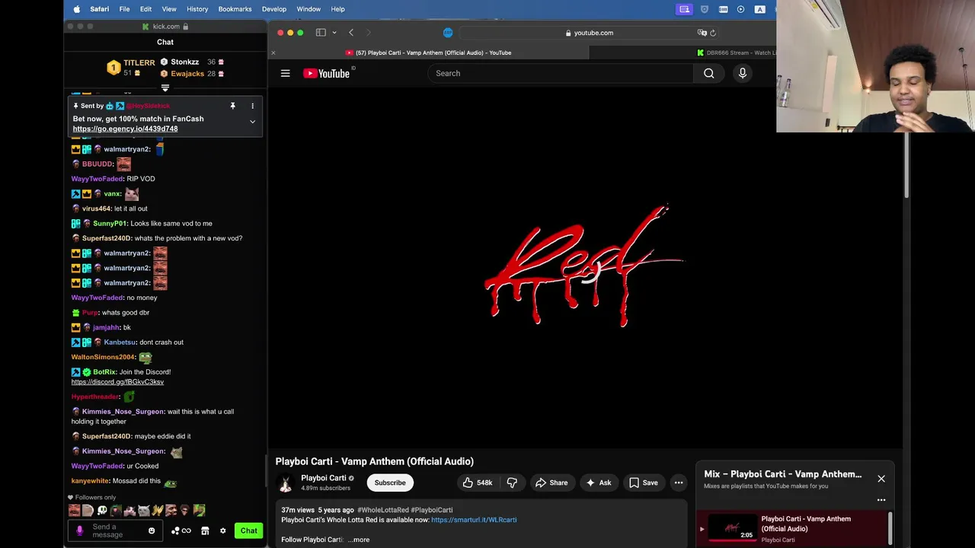Click the kick.com address in chat window
Image resolution: width=975 pixels, height=548 pixels.
165,27
